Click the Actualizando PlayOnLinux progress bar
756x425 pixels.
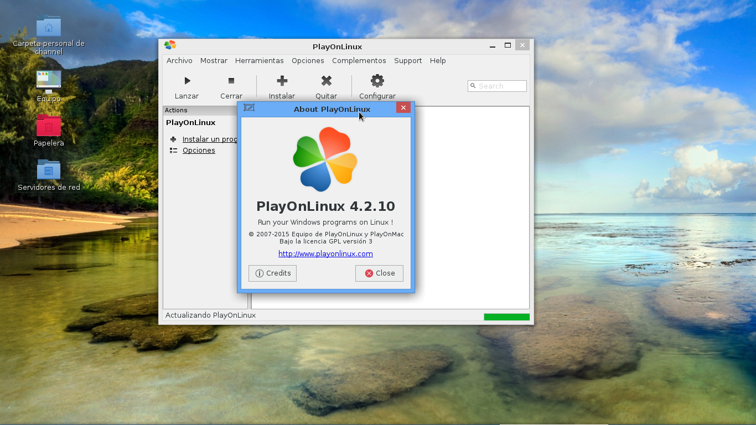[506, 317]
